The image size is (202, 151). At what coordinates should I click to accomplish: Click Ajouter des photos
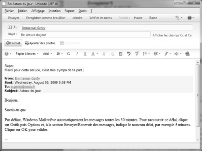pos(40,43)
